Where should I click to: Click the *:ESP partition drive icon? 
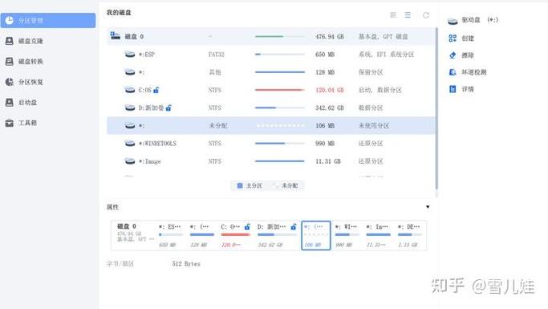tap(130, 55)
